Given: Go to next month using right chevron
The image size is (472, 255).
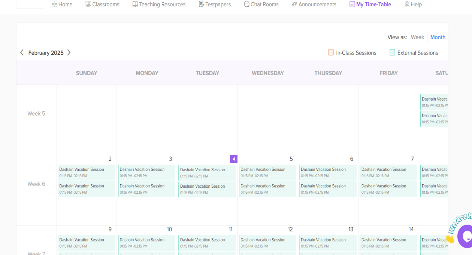Looking at the screenshot, I should (69, 52).
